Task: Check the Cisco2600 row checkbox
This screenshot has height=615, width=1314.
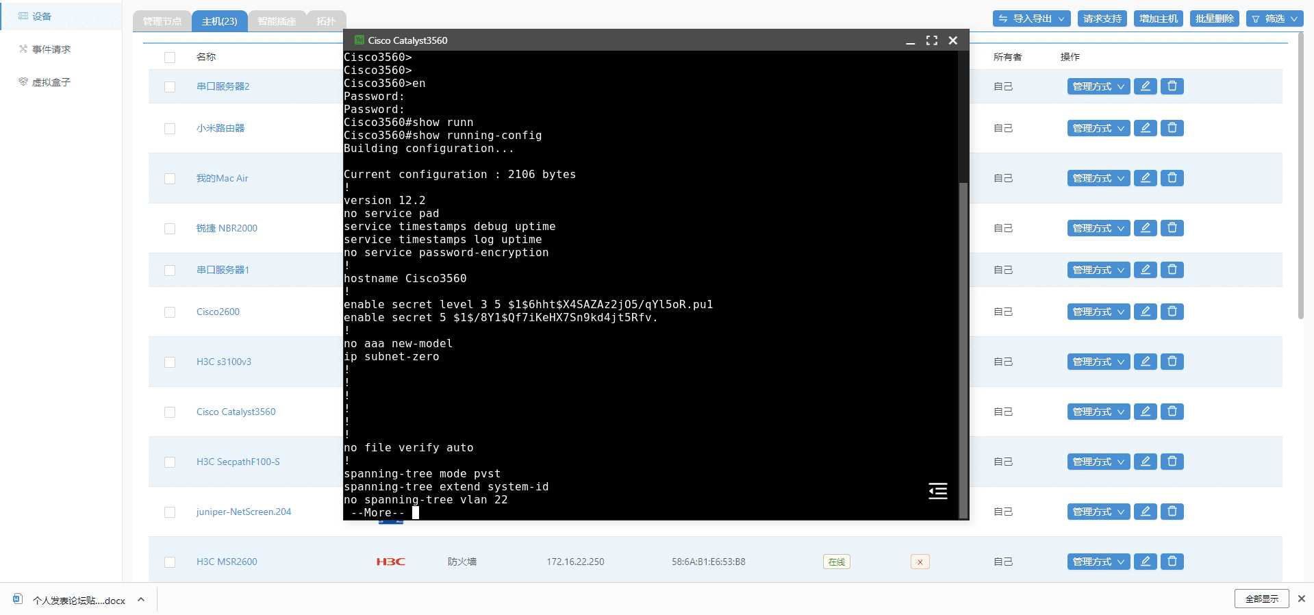Action: (170, 312)
